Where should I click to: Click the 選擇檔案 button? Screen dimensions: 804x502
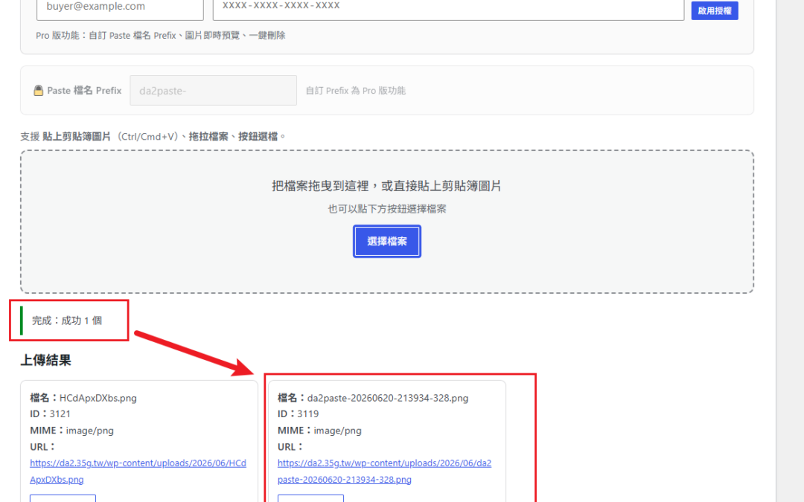click(386, 241)
